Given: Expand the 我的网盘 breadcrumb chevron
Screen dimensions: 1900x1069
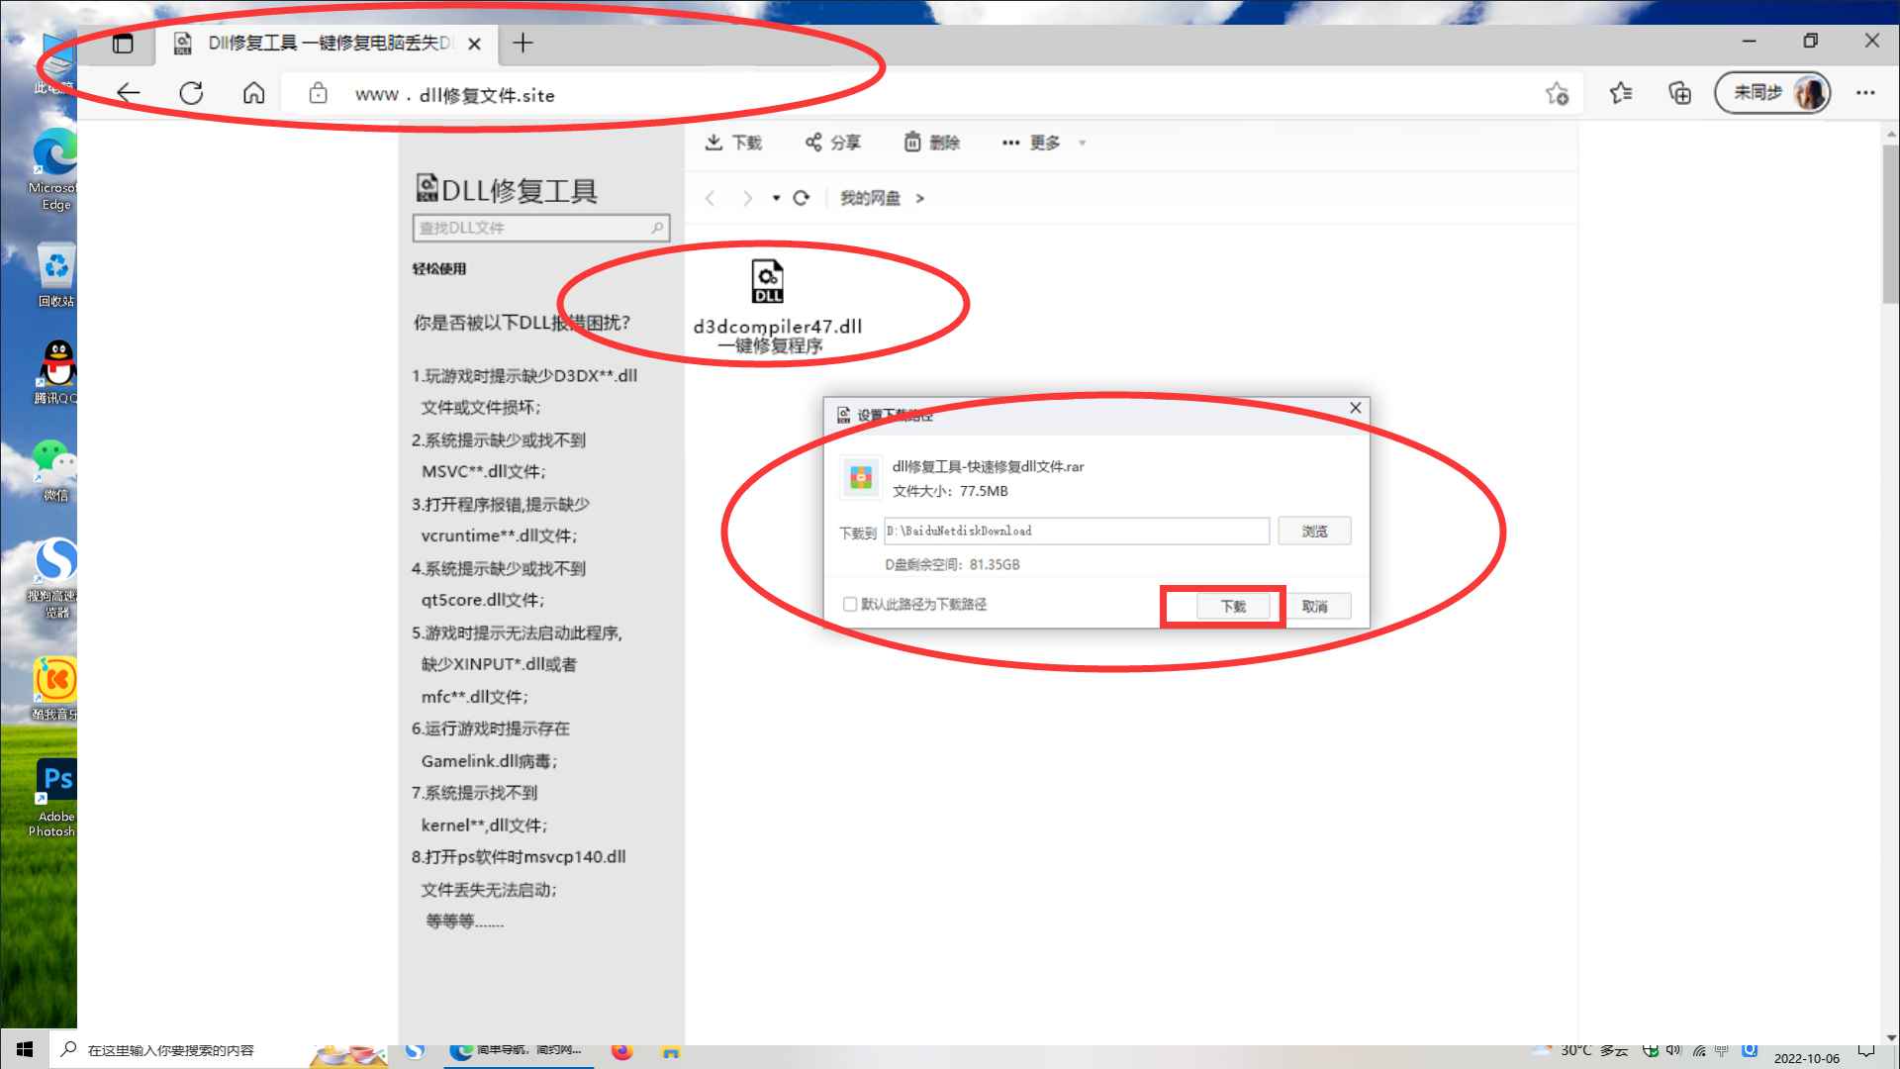Looking at the screenshot, I should pyautogui.click(x=919, y=198).
